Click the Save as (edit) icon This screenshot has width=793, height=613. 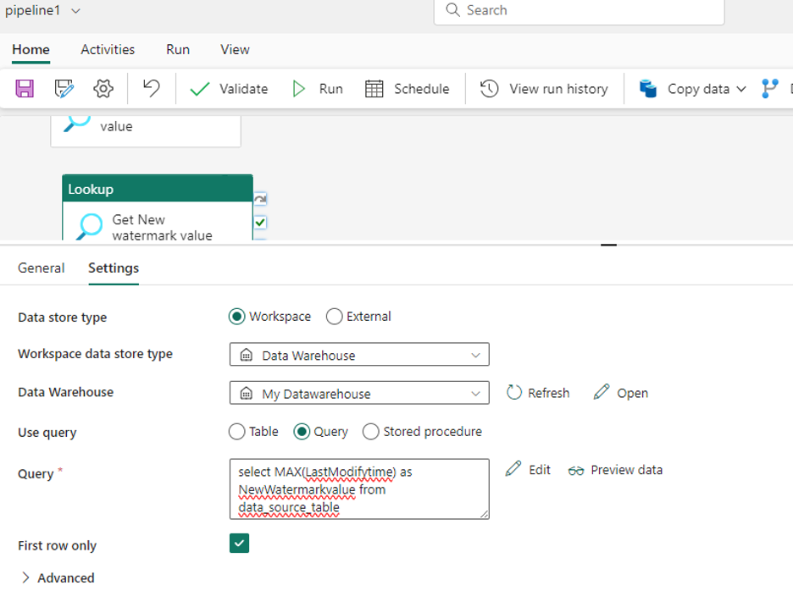64,88
